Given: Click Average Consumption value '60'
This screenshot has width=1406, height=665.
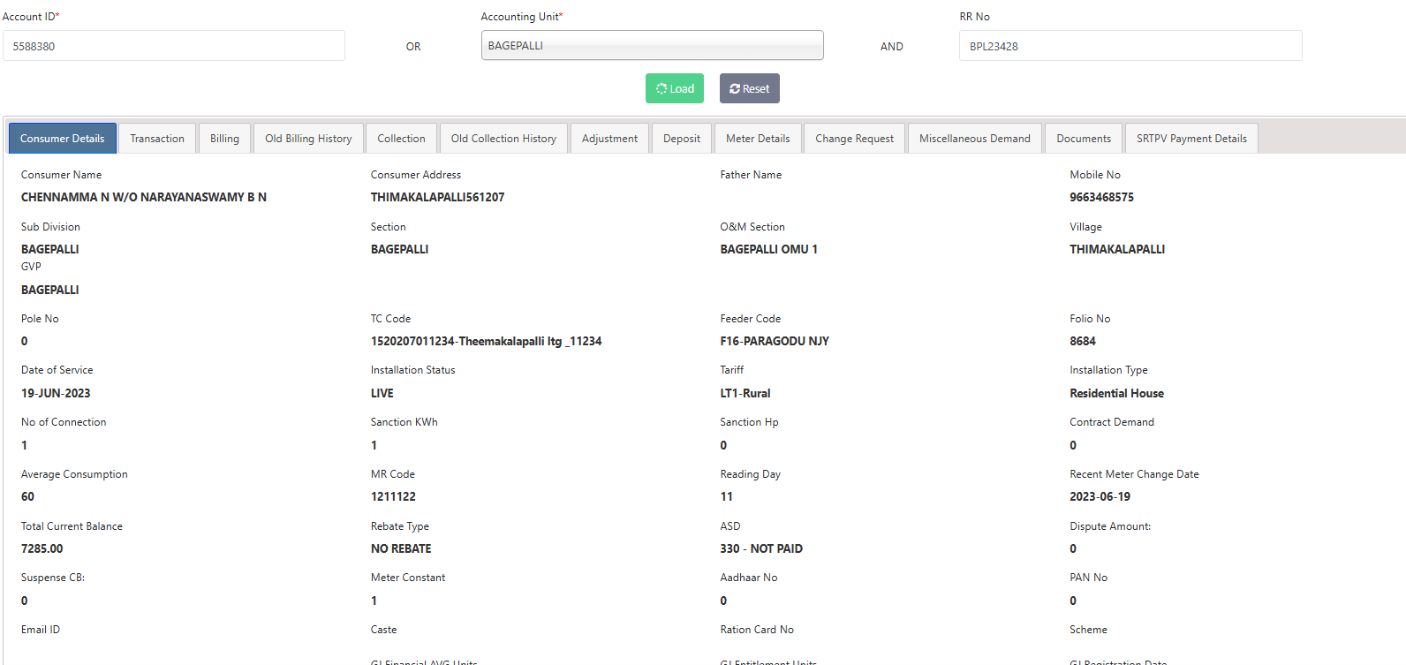Looking at the screenshot, I should pyautogui.click(x=27, y=496).
